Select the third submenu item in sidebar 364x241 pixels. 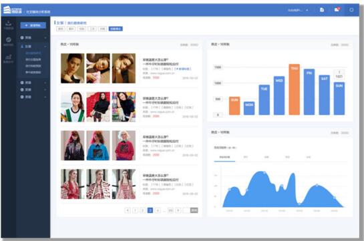pyautogui.click(x=33, y=66)
